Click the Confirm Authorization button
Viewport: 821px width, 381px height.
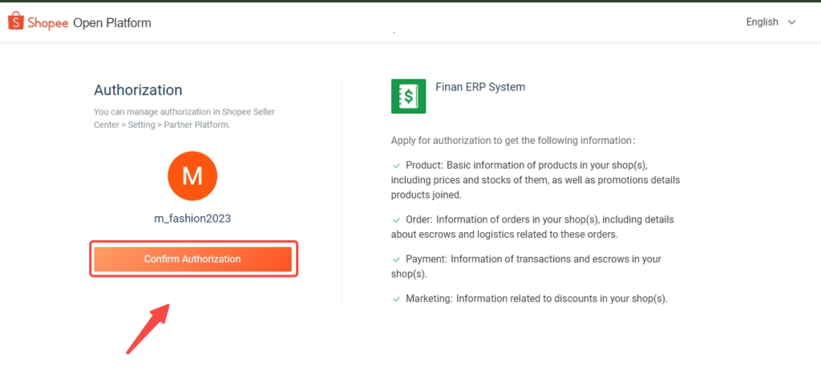click(192, 259)
